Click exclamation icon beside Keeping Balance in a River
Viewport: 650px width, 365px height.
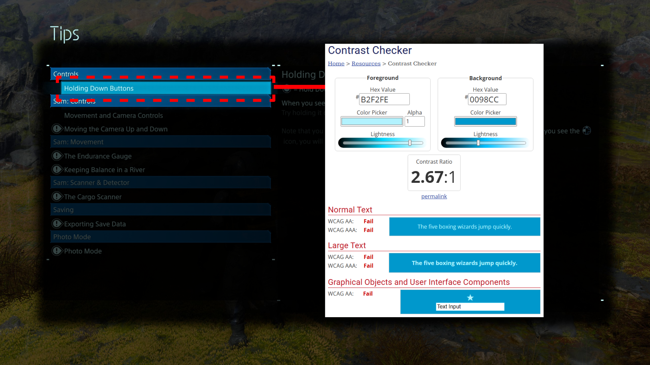(57, 169)
